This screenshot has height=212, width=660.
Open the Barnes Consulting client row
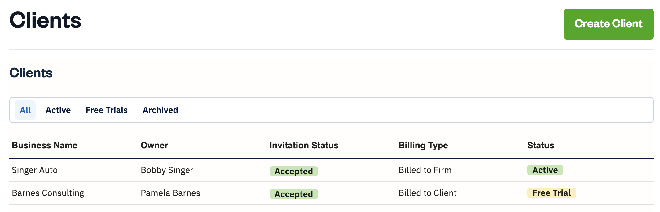48,193
